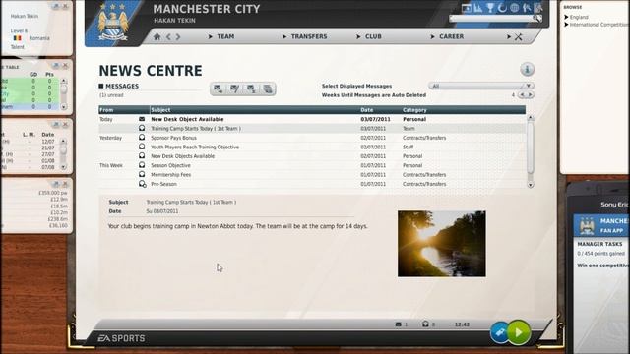Click the blue calendar advance button

click(x=499, y=332)
